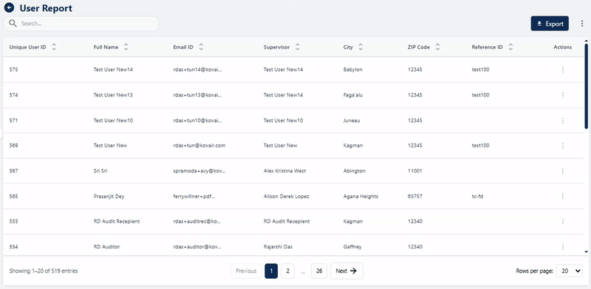Click the city Juneau
Viewport: 591px width, 289px height.
tap(352, 120)
